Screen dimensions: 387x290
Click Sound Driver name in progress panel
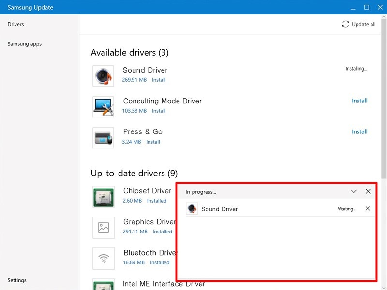point(220,209)
